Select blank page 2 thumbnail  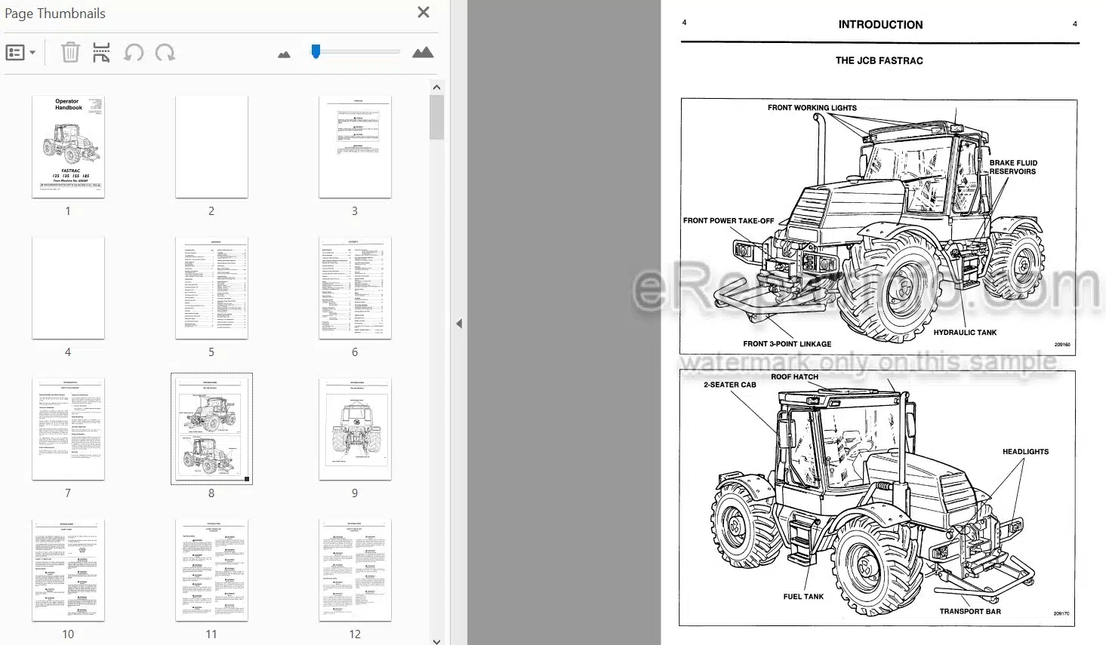[211, 147]
